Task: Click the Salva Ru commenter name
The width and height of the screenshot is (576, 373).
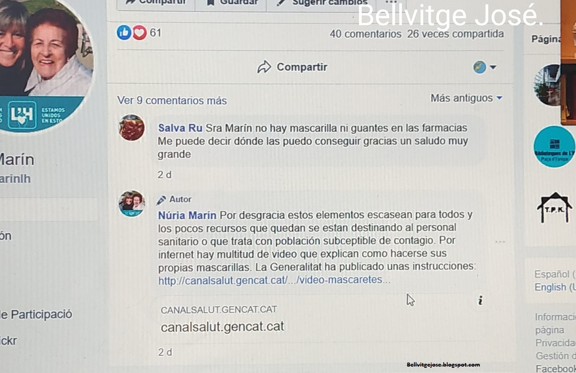Action: click(180, 128)
